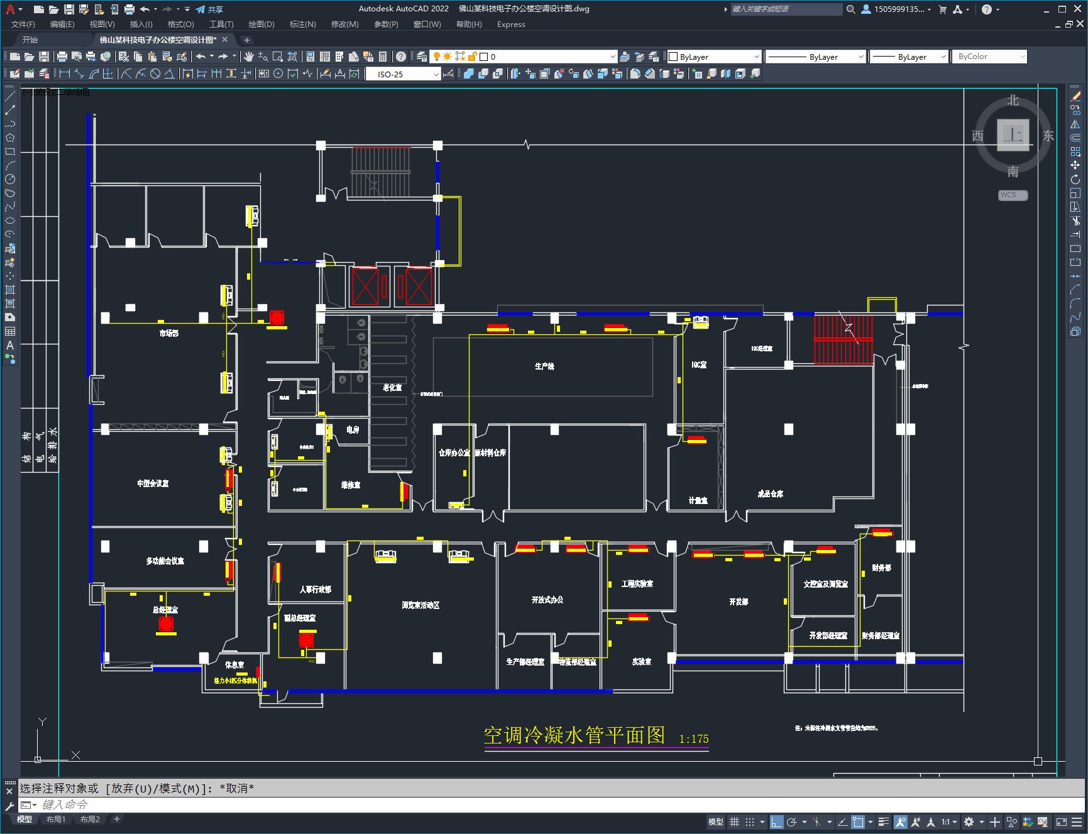Open the 标注(N) menu
1088x834 pixels.
tap(302, 25)
